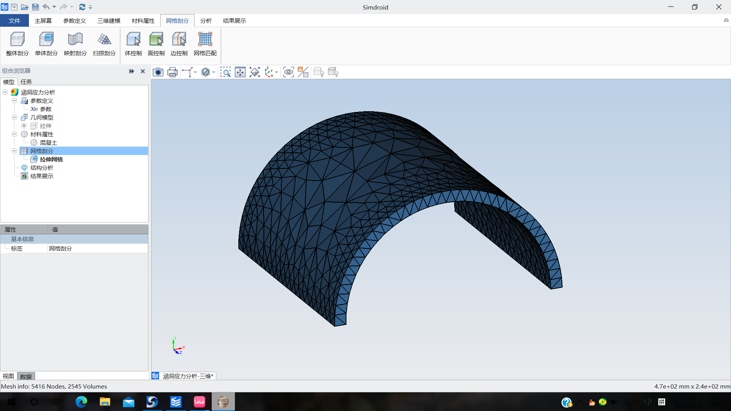Image resolution: width=731 pixels, height=411 pixels.
Task: Collapse the 参数定义 tree node
Action: (x=14, y=101)
